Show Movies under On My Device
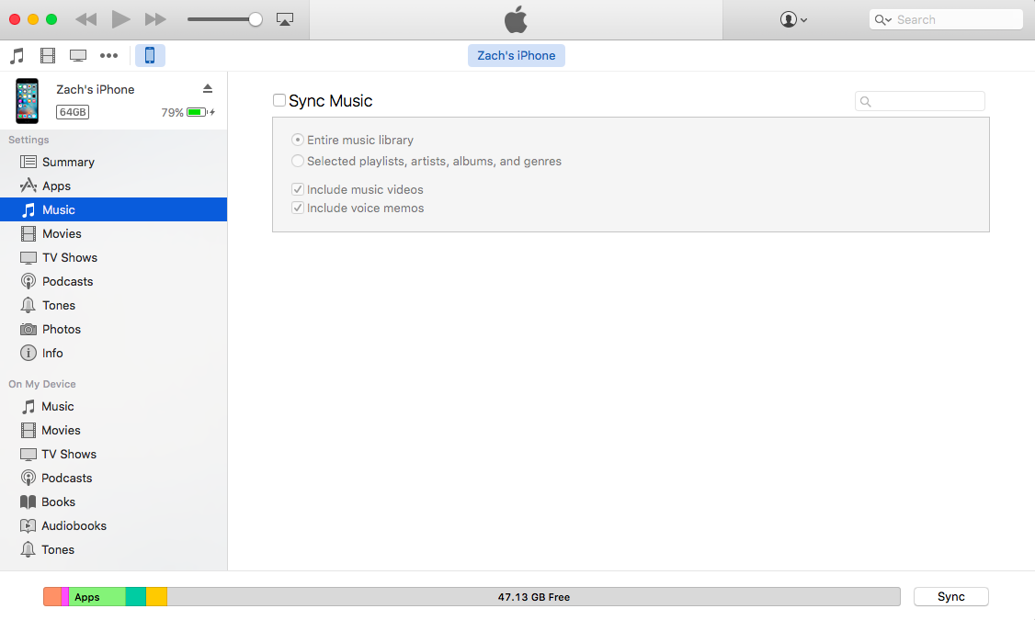This screenshot has height=620, width=1035. point(114,430)
